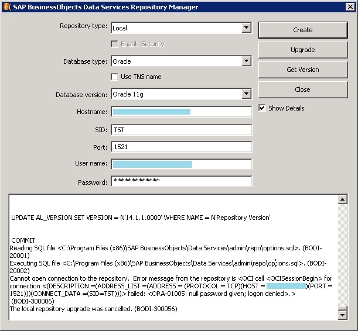Uncheck the Show Details checkbox

pyautogui.click(x=262, y=108)
